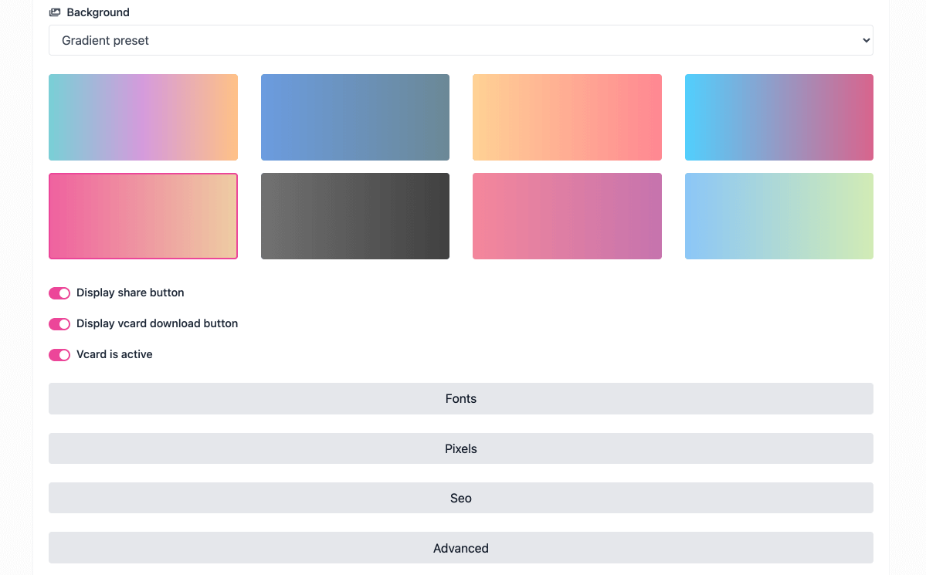Click the selected pink to beige gradient
Viewport: 926px width, 575px height.
coord(143,216)
